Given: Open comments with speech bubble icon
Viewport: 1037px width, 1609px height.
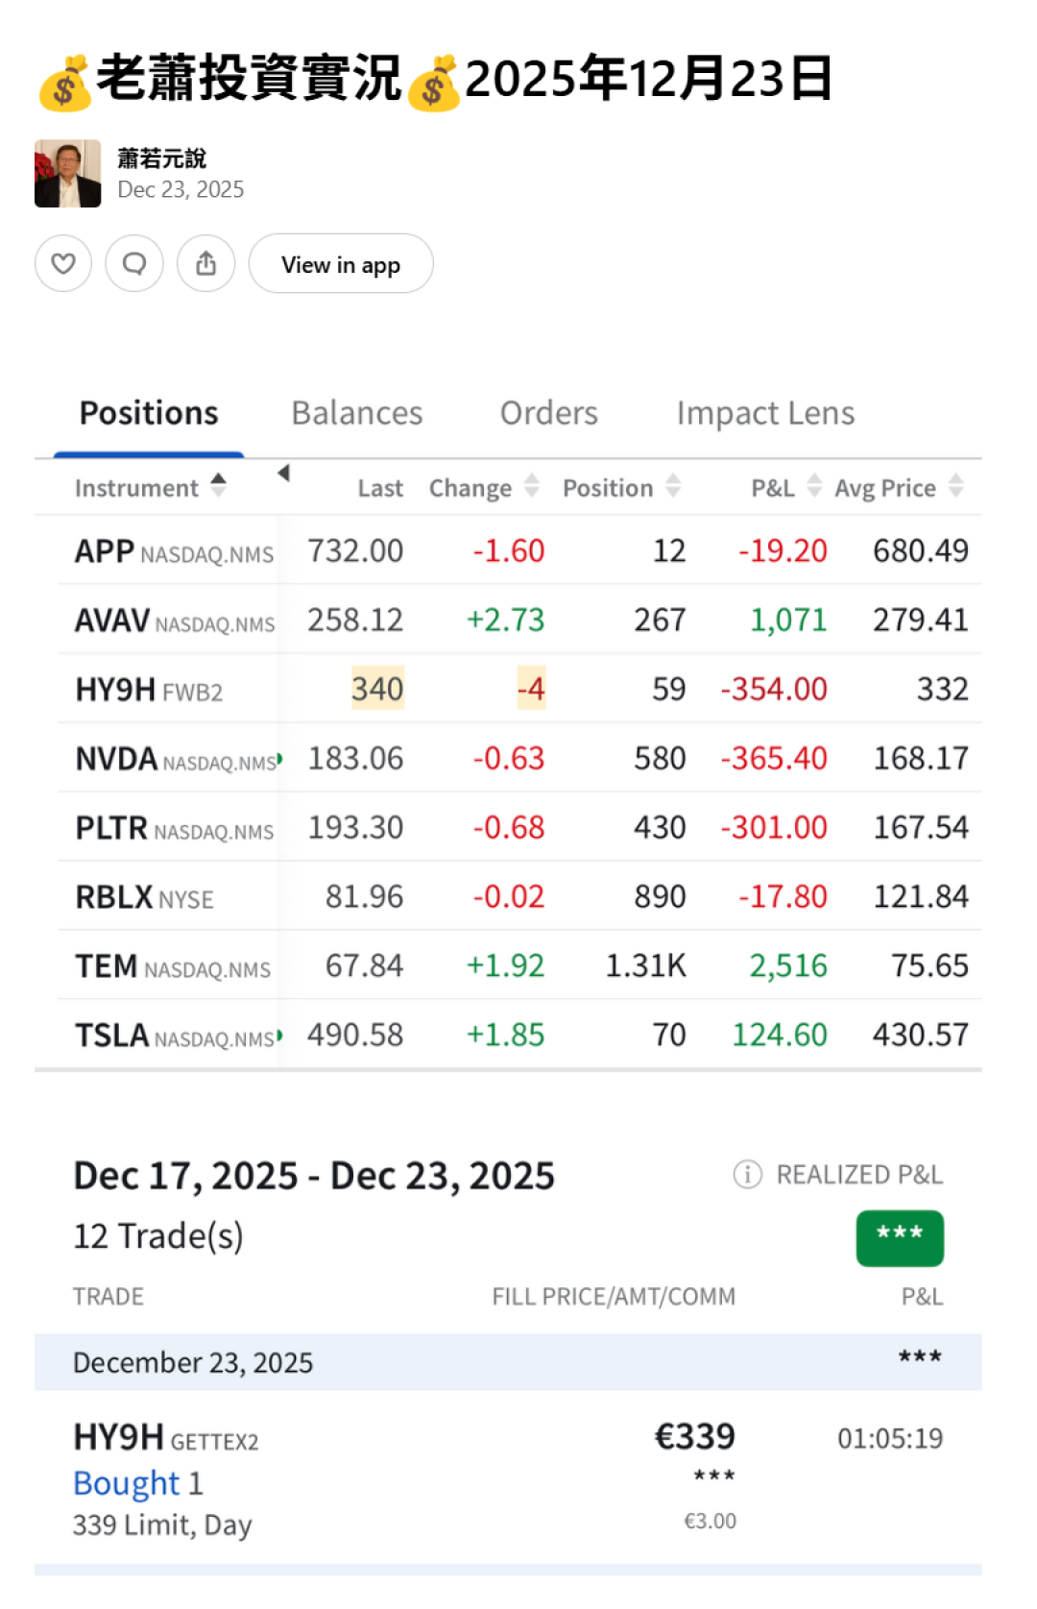Looking at the screenshot, I should pos(134,263).
